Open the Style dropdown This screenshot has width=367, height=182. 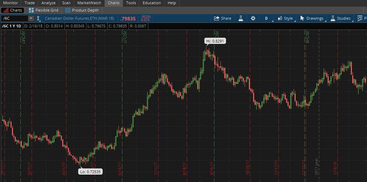[x=285, y=18]
